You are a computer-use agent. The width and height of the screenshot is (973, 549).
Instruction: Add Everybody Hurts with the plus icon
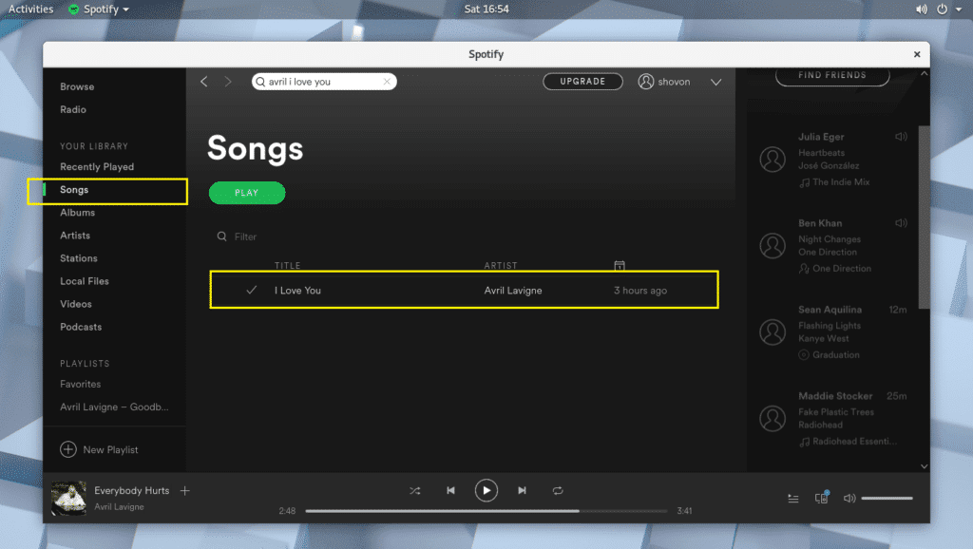pos(184,490)
